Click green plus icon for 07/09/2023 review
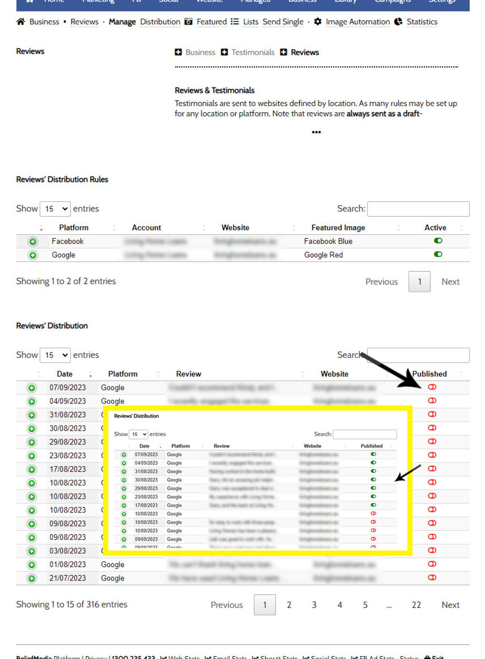This screenshot has width=485, height=659. (32, 388)
